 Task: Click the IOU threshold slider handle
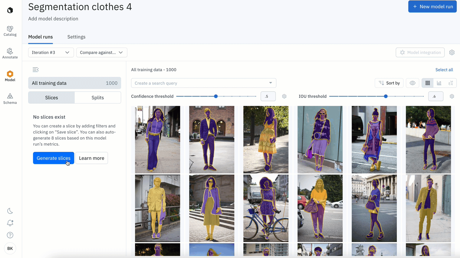[386, 96]
